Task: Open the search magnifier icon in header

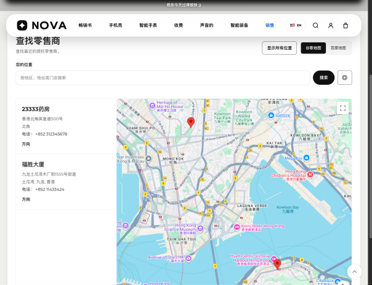Action: coord(315,25)
